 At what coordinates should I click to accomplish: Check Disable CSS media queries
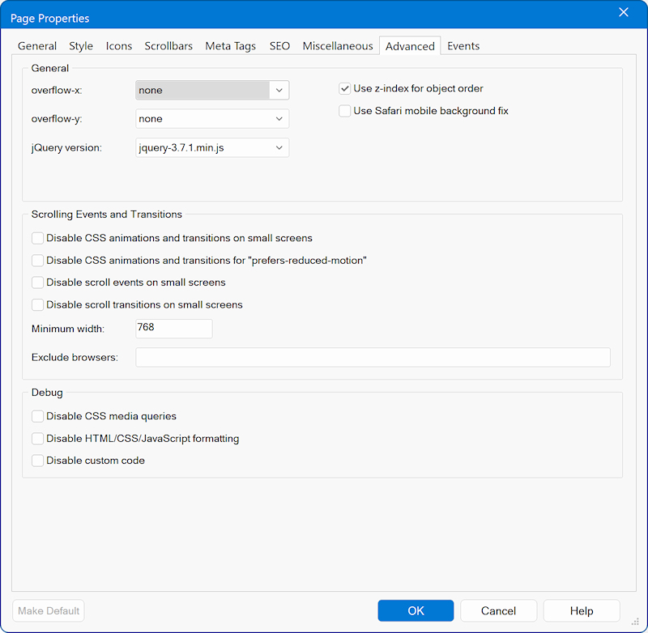tap(38, 416)
